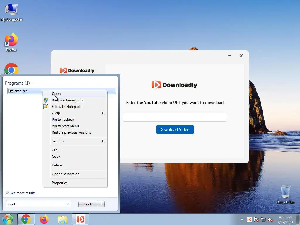Open Windows Explorer in taskbar
300x225 pixels.
pyautogui.click(x=62, y=219)
